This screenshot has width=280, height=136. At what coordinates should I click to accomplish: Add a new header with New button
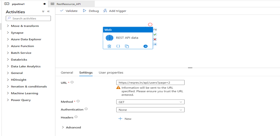pyautogui.click(x=125, y=119)
